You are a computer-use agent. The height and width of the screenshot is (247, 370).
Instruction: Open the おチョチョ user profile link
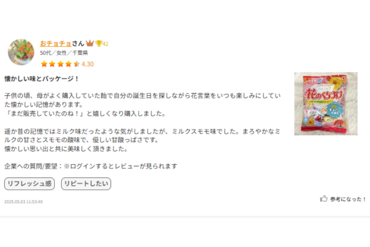(x=55, y=43)
